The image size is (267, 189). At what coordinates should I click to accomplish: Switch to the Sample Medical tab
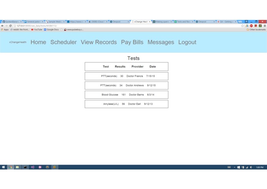(55, 22)
